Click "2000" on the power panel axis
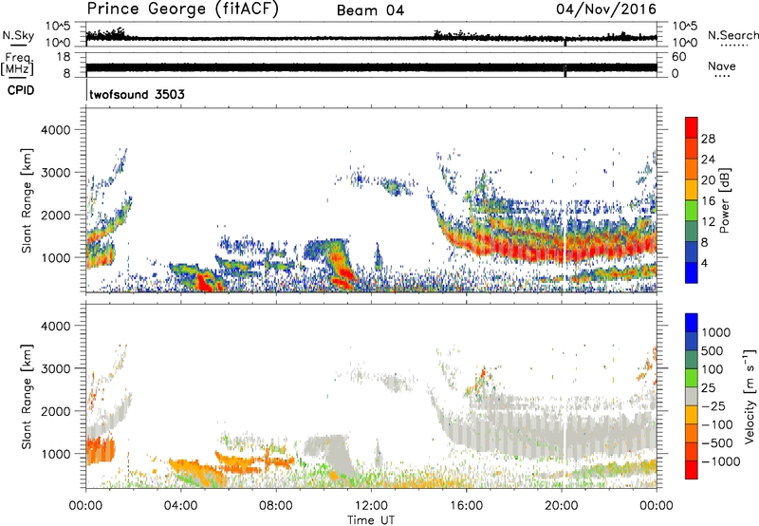 [x=56, y=215]
